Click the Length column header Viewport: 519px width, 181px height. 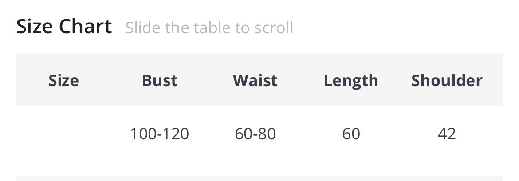coord(351,80)
